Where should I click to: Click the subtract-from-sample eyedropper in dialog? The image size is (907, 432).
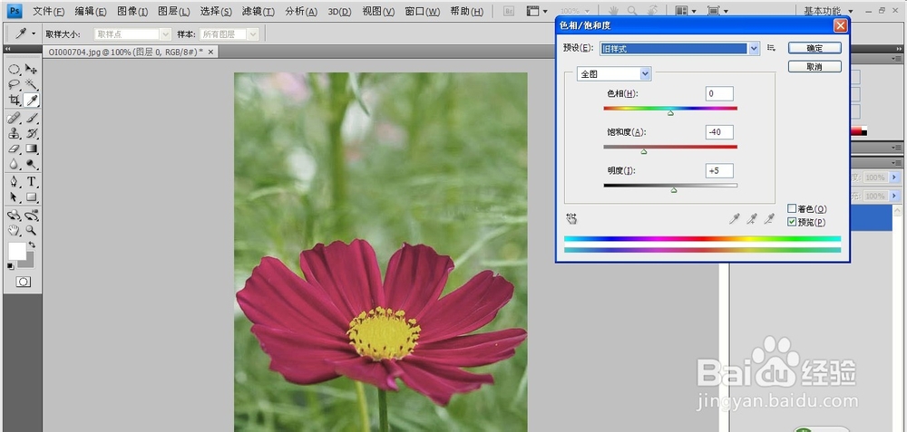click(769, 218)
